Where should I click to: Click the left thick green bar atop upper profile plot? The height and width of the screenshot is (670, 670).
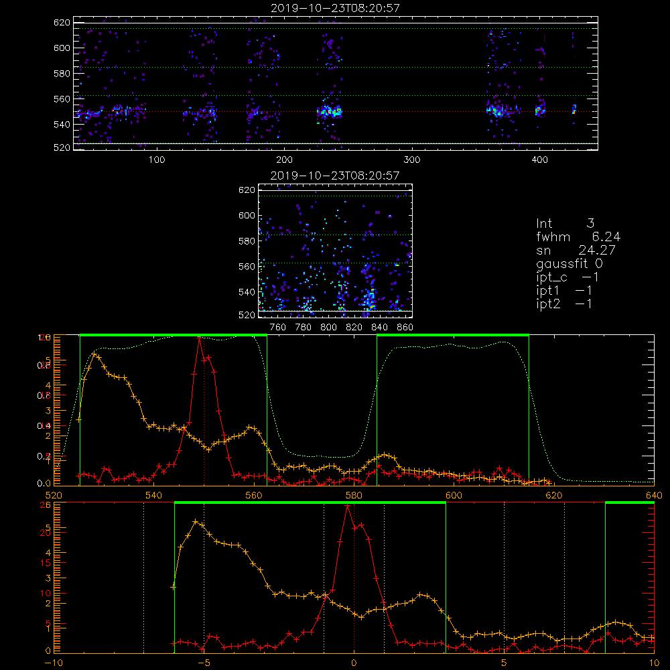tap(174, 335)
